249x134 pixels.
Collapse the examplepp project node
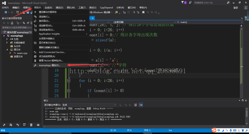(x=4, y=36)
